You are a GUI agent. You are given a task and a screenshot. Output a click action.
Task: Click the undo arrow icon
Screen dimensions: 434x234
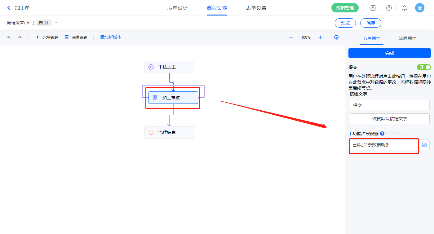[x=9, y=37]
